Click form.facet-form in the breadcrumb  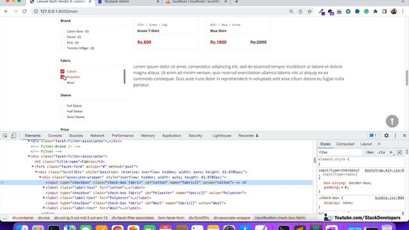point(171,218)
